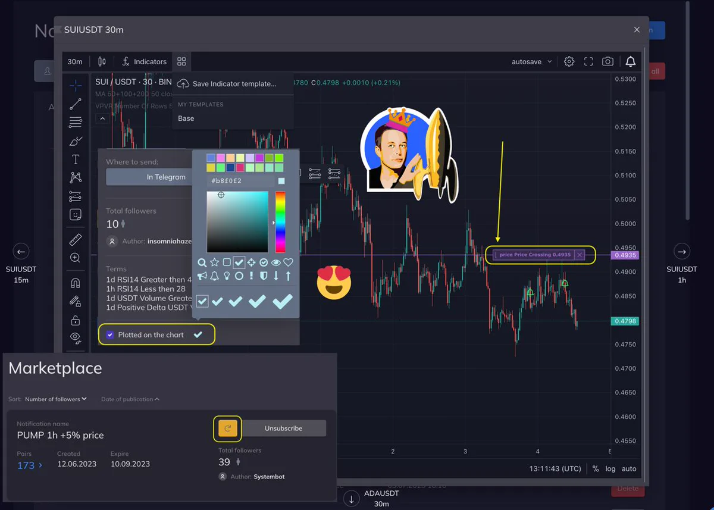This screenshot has height=510, width=714.
Task: Select the brush drawing tool
Action: click(x=76, y=141)
